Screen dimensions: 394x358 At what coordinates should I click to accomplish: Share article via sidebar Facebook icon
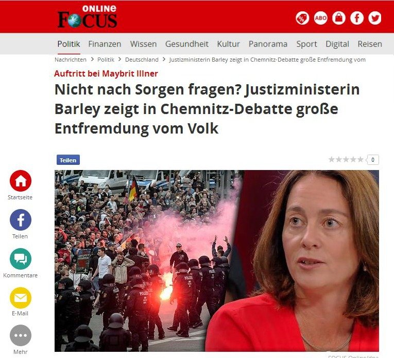[x=21, y=220]
